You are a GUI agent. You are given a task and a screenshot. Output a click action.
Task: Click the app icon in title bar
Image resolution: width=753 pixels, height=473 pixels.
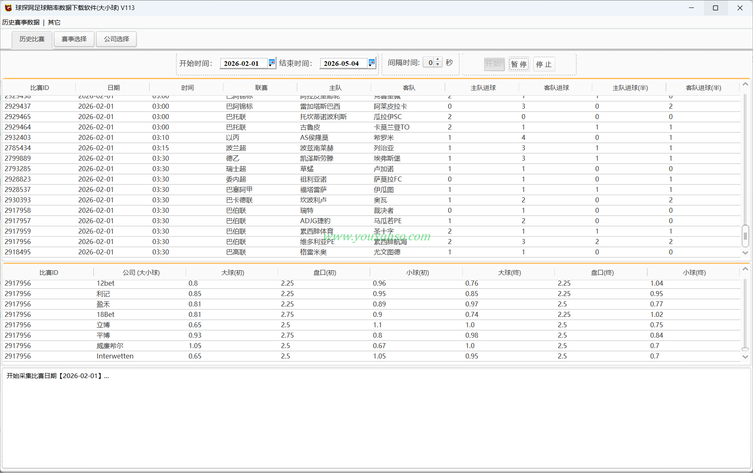click(x=8, y=8)
